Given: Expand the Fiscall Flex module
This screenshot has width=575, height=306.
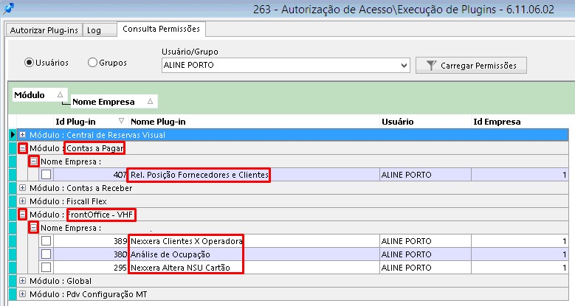Looking at the screenshot, I should [23, 201].
